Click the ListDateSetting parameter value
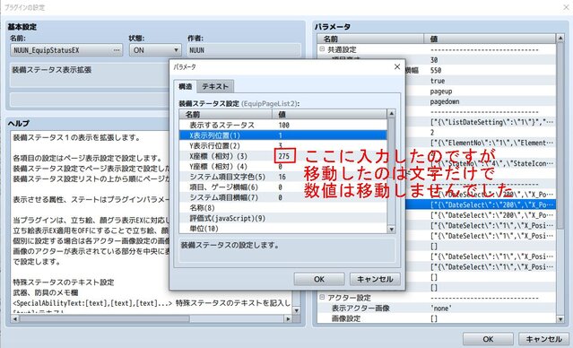 click(x=492, y=122)
